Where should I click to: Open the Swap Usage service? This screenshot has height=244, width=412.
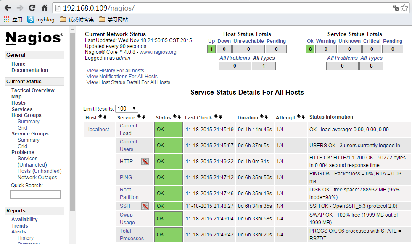click(127, 218)
